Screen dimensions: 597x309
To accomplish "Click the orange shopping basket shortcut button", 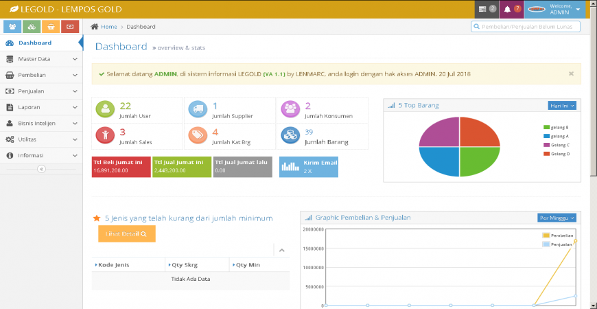I will click(x=51, y=27).
